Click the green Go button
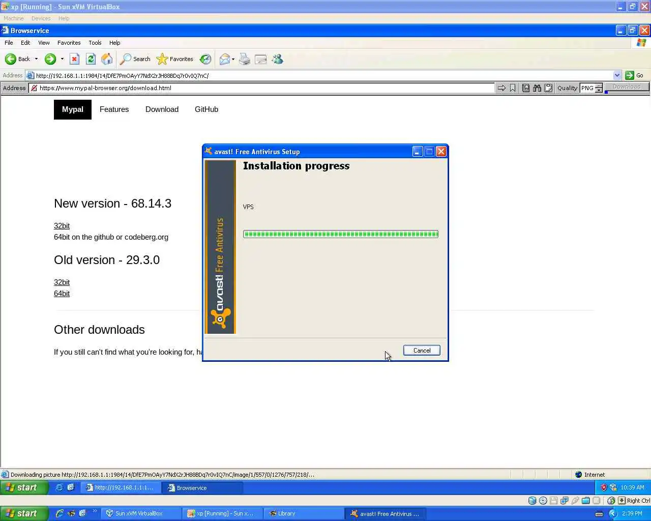651x521 pixels. tap(634, 75)
